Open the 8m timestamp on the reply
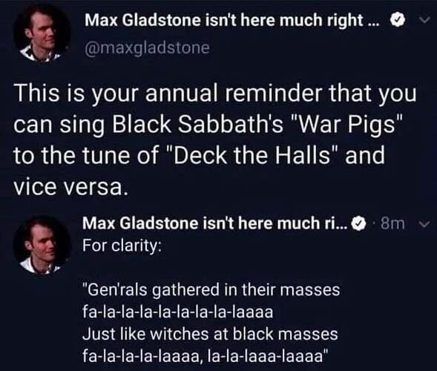 pyautogui.click(x=392, y=224)
